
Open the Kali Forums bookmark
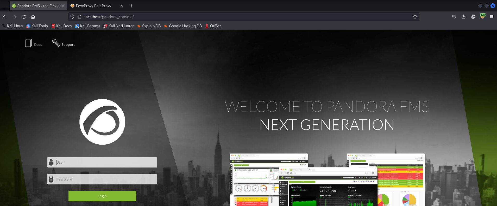coord(87,26)
